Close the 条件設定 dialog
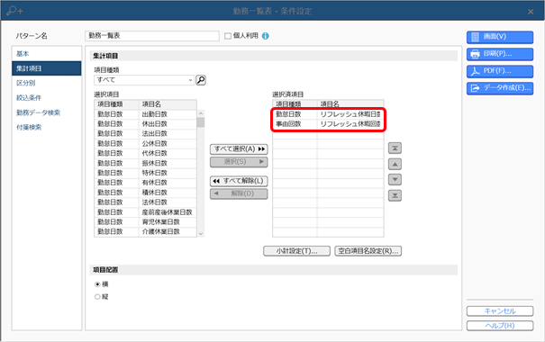The width and height of the screenshot is (545, 342). pyautogui.click(x=531, y=12)
